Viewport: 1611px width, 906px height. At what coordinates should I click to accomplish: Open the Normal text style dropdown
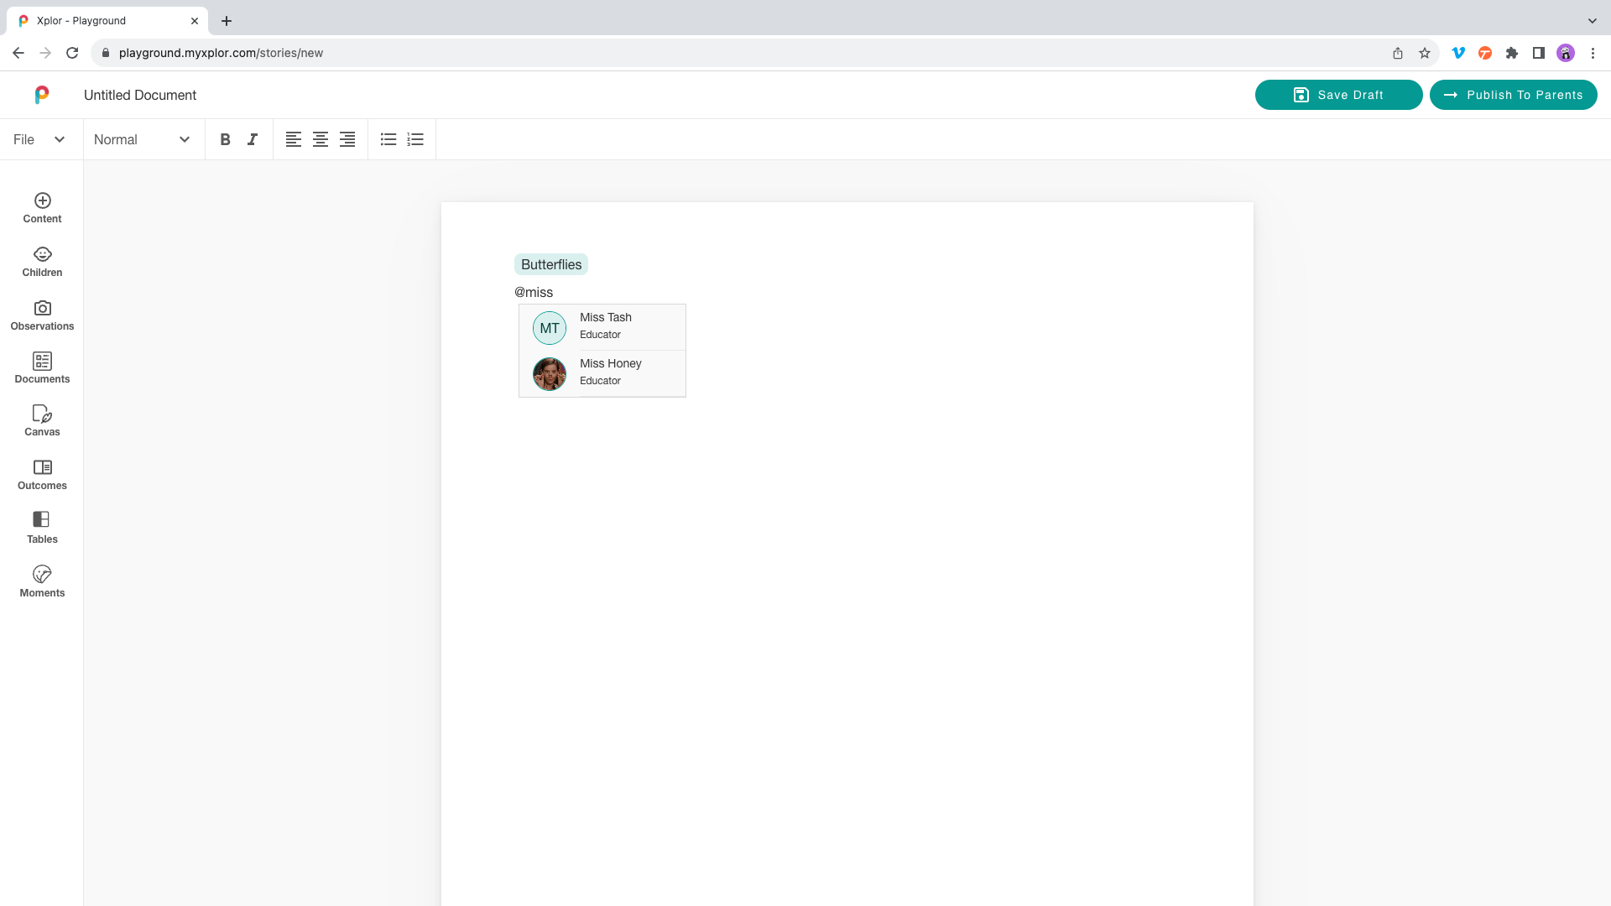click(x=142, y=140)
